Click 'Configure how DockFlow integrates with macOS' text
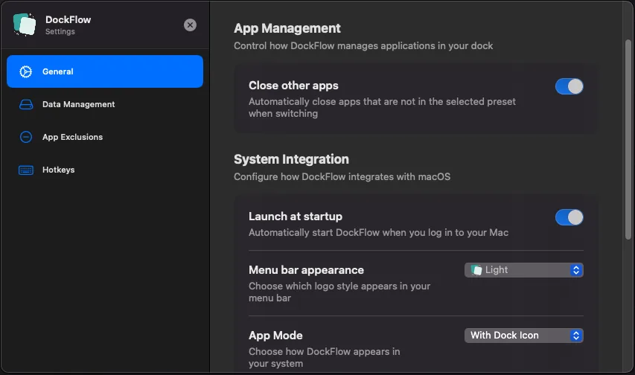The width and height of the screenshot is (635, 375). (x=342, y=176)
